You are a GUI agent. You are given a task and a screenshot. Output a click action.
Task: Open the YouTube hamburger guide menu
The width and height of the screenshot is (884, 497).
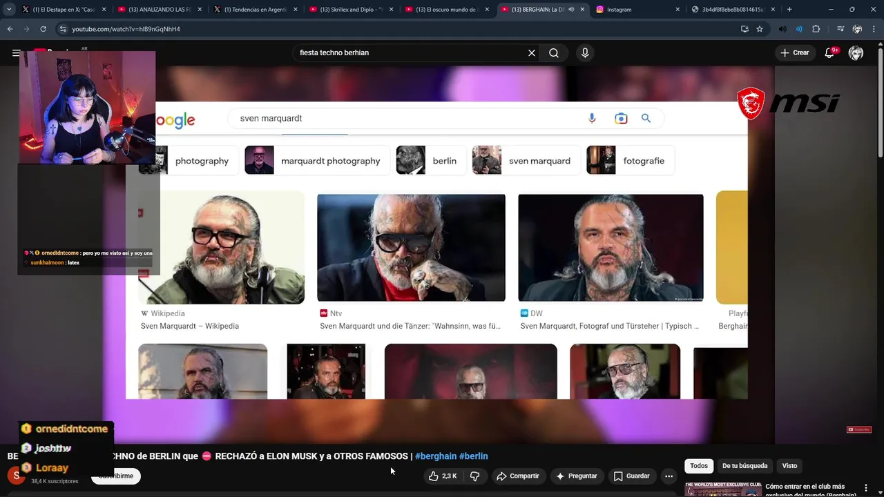click(16, 52)
